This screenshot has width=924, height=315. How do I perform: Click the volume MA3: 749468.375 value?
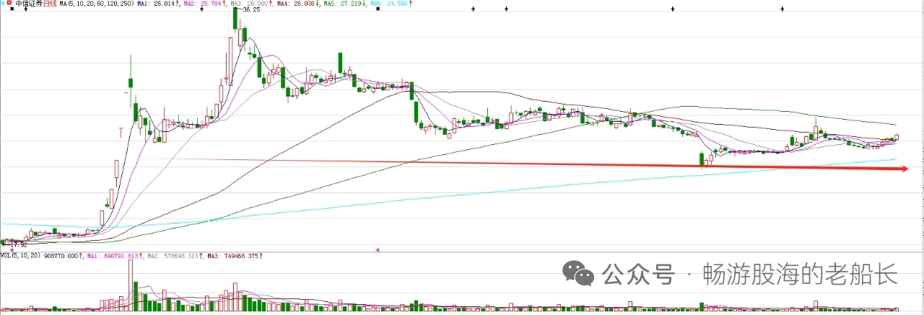[x=235, y=255]
